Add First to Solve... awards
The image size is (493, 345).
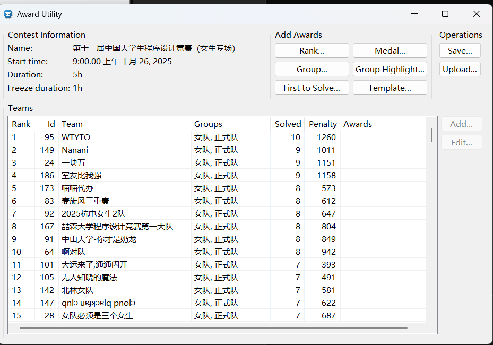[x=312, y=88]
